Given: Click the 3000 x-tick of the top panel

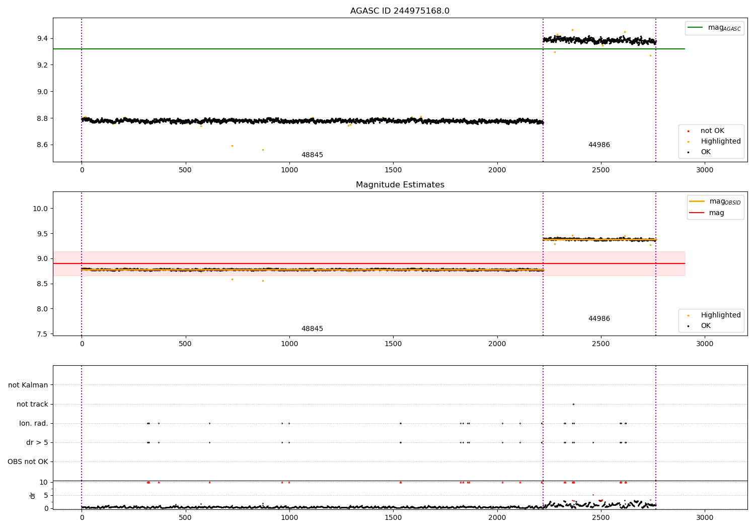Looking at the screenshot, I should [x=705, y=170].
